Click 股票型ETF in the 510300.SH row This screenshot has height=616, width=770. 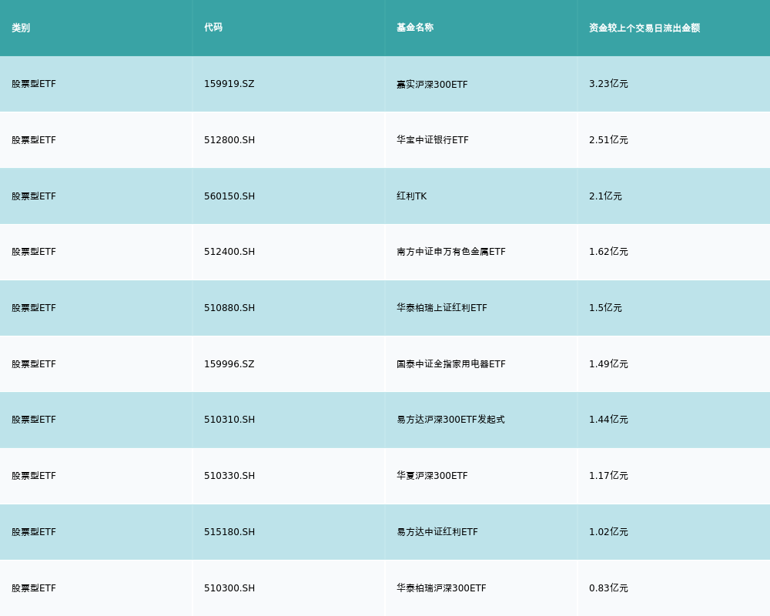coord(34,588)
